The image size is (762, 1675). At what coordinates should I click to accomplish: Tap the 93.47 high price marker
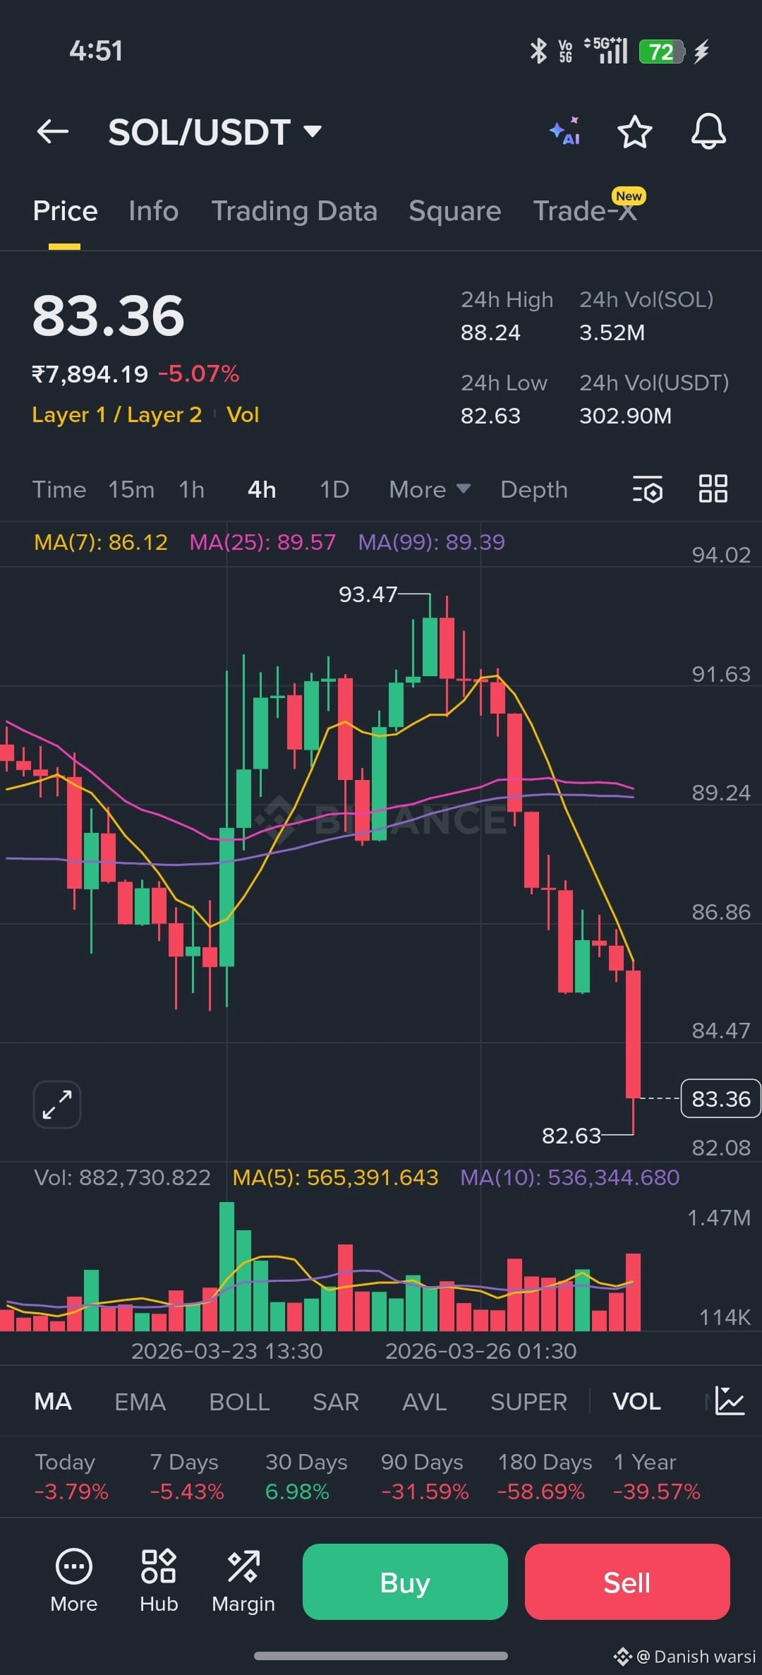point(368,594)
